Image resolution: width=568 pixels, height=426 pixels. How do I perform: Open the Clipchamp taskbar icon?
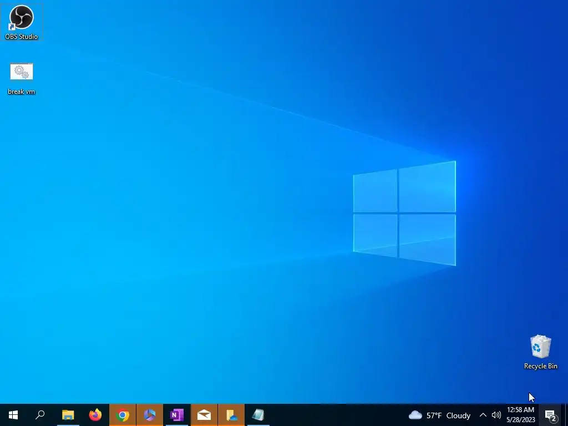coord(150,415)
